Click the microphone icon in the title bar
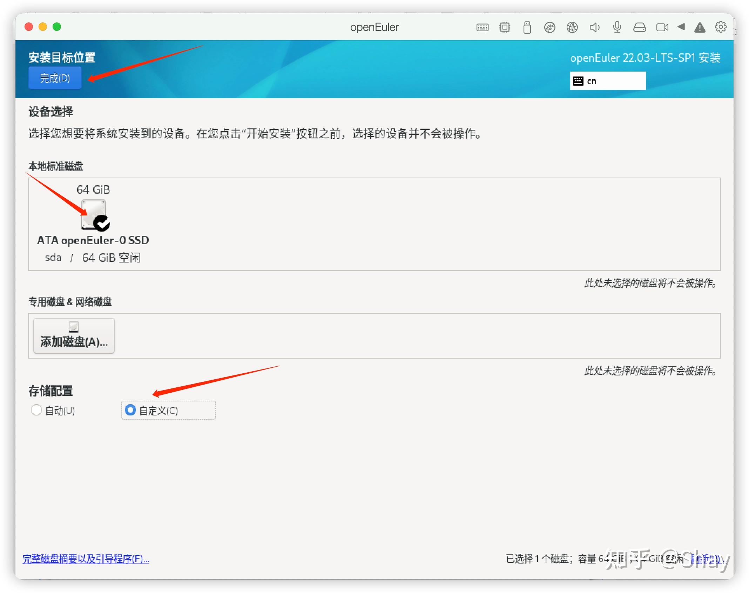The height and width of the screenshot is (593, 749). pos(617,27)
